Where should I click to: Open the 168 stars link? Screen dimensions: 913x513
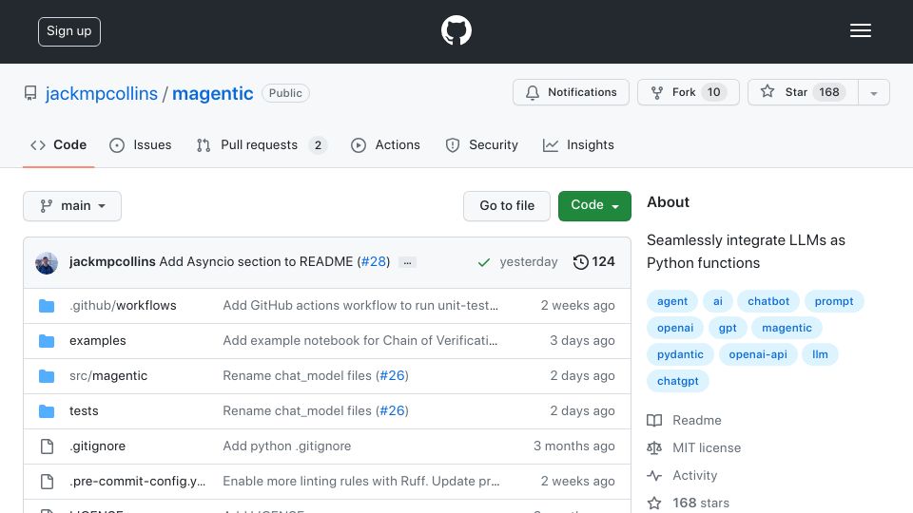click(689, 503)
